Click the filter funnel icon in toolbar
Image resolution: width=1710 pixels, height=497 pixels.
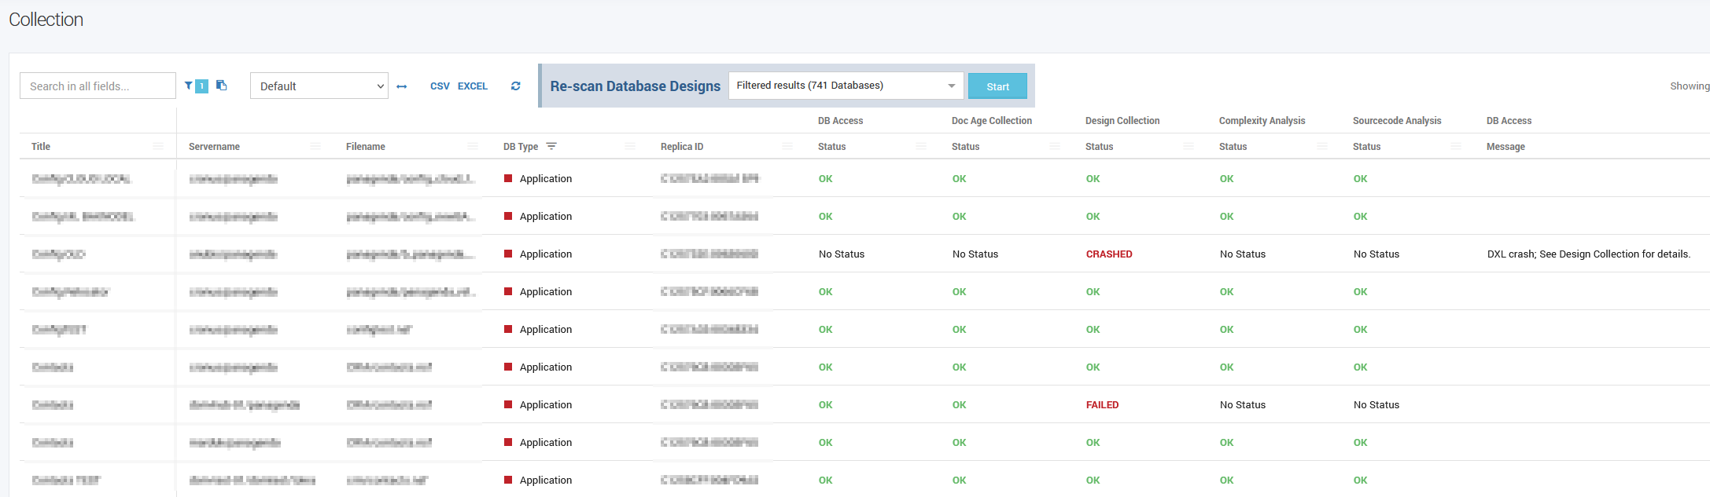189,86
